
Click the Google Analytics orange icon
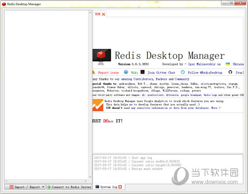tap(98, 105)
